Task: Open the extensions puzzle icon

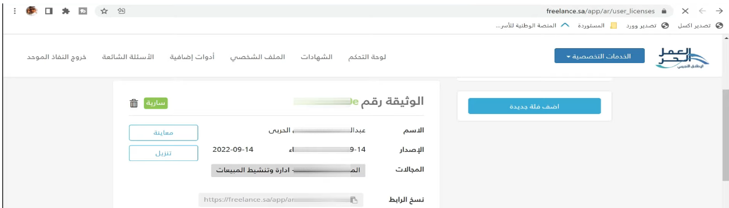Action: pos(66,11)
